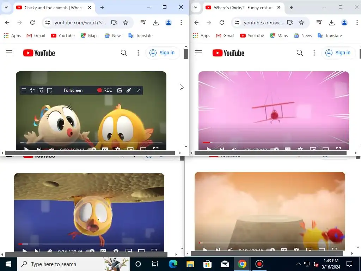Reload the Chicky and the animals page

tap(32, 23)
